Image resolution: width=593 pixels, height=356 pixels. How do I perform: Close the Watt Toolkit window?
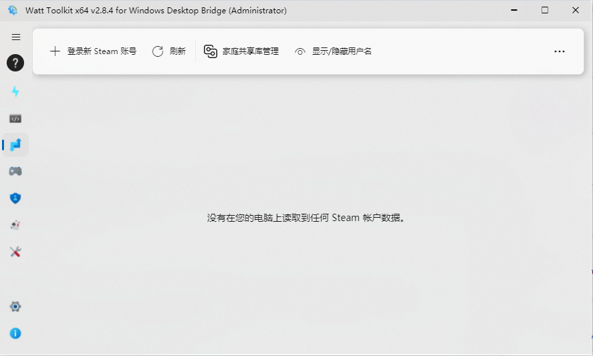click(x=576, y=10)
